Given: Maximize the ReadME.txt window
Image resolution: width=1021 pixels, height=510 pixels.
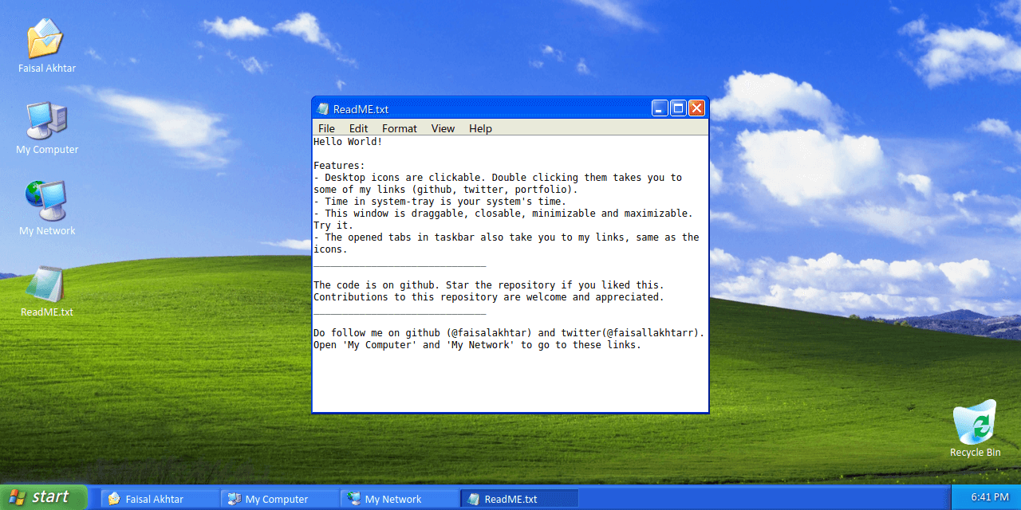Looking at the screenshot, I should 678,108.
